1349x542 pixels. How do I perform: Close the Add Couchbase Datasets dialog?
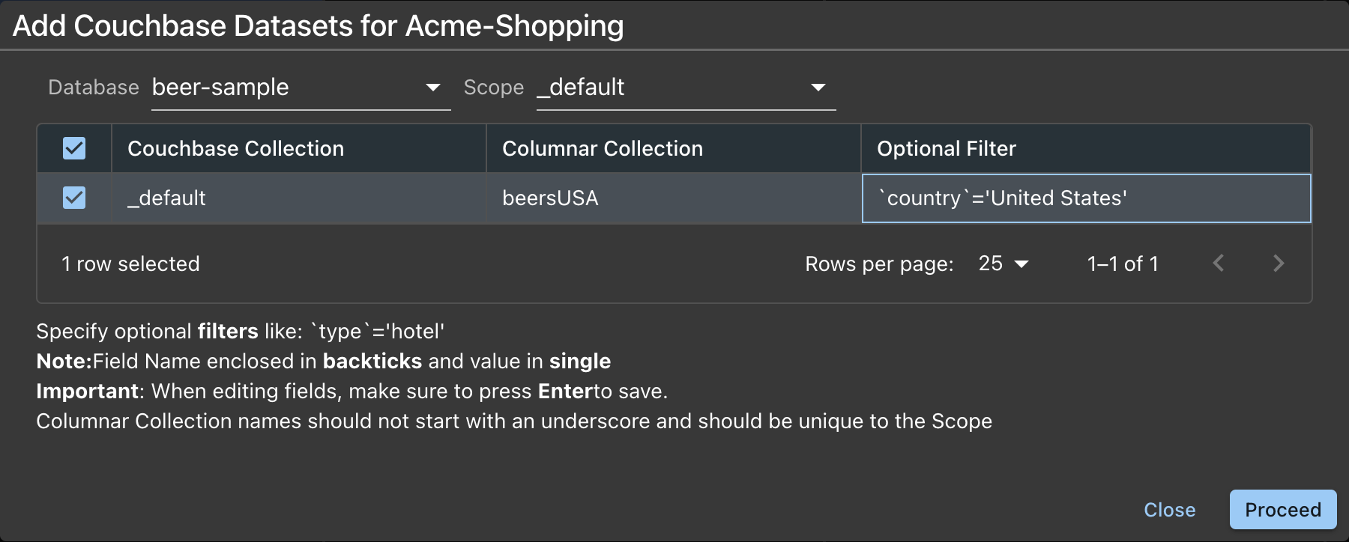[x=1169, y=510]
